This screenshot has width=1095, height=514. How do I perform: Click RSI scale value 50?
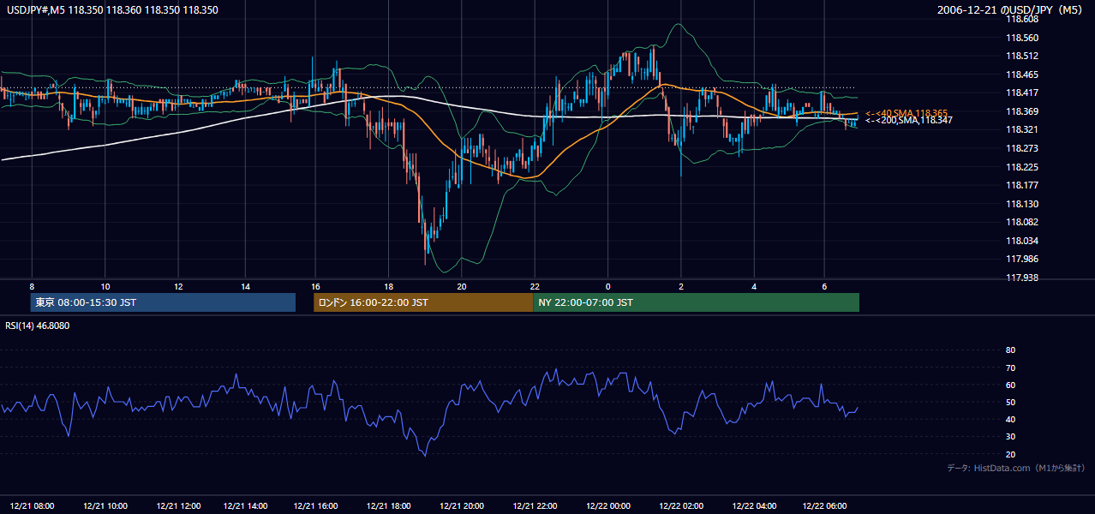pyautogui.click(x=1010, y=403)
